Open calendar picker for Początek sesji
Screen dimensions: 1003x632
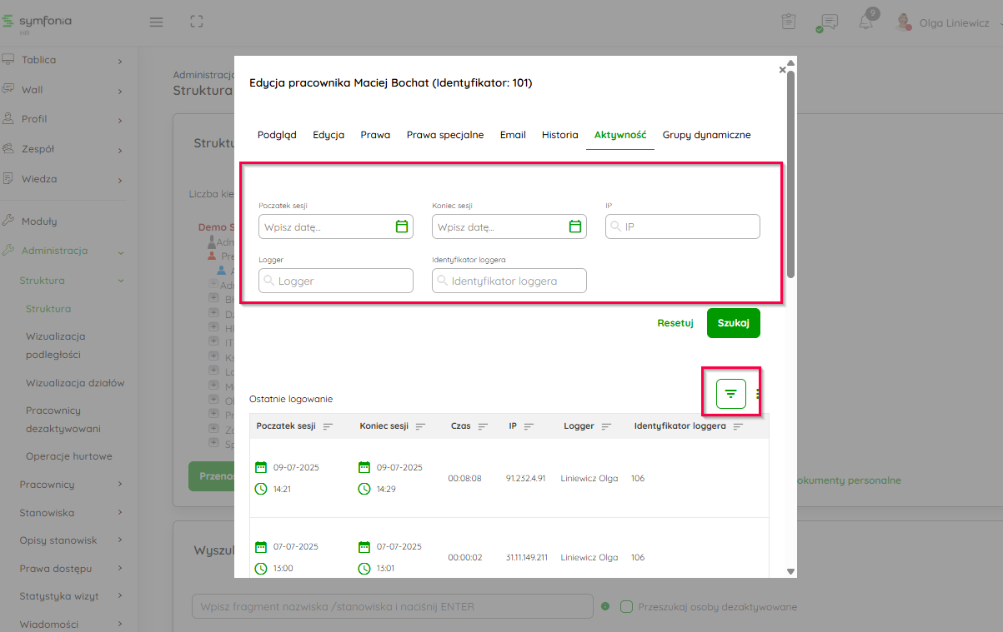401,226
